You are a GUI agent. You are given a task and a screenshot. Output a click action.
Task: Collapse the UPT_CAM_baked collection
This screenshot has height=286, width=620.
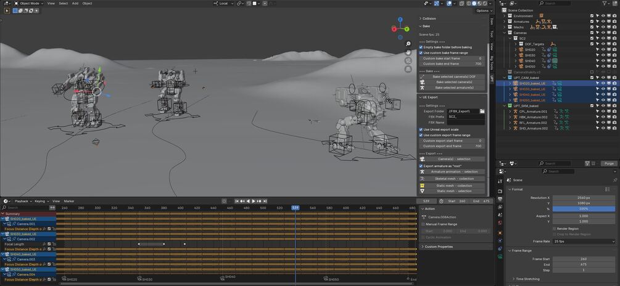pos(504,78)
